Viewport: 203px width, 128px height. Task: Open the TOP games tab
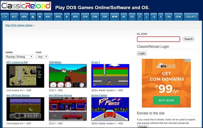point(105,17)
